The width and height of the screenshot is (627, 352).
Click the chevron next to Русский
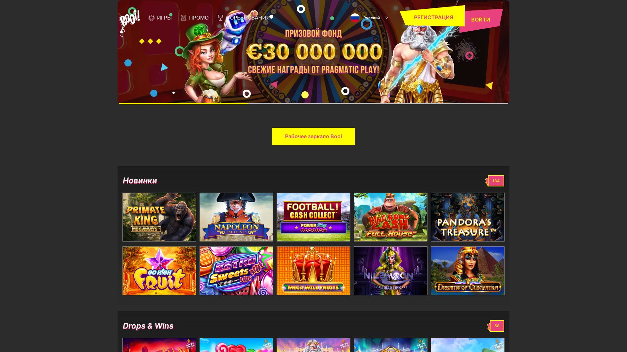[x=386, y=18]
